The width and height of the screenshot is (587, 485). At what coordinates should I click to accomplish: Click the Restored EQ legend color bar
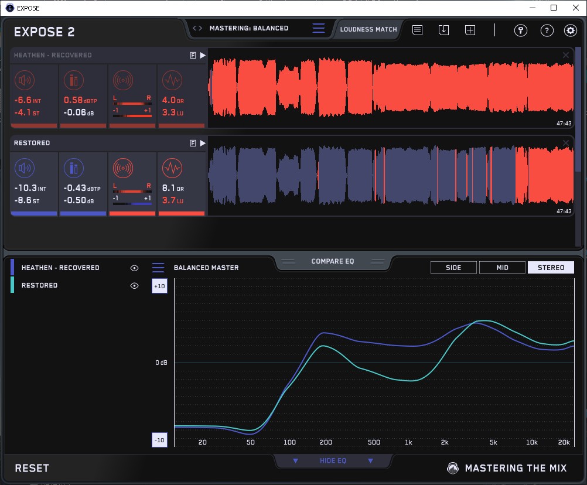pyautogui.click(x=12, y=285)
